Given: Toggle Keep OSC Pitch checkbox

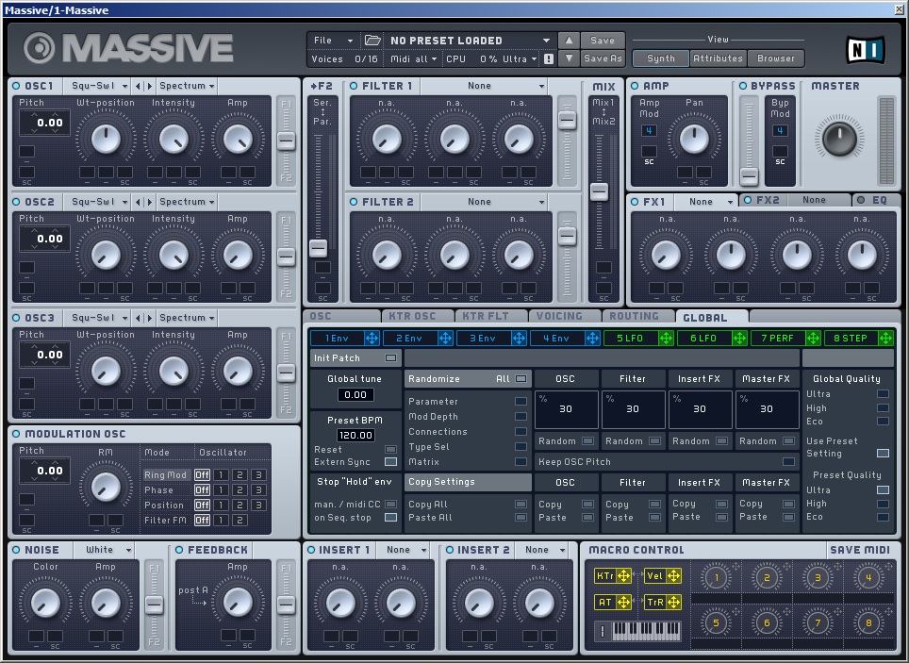Looking at the screenshot, I should 788,462.
